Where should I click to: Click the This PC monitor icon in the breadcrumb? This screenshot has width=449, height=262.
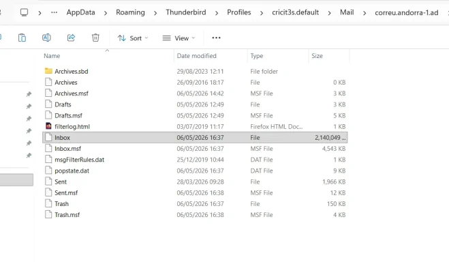pos(24,12)
